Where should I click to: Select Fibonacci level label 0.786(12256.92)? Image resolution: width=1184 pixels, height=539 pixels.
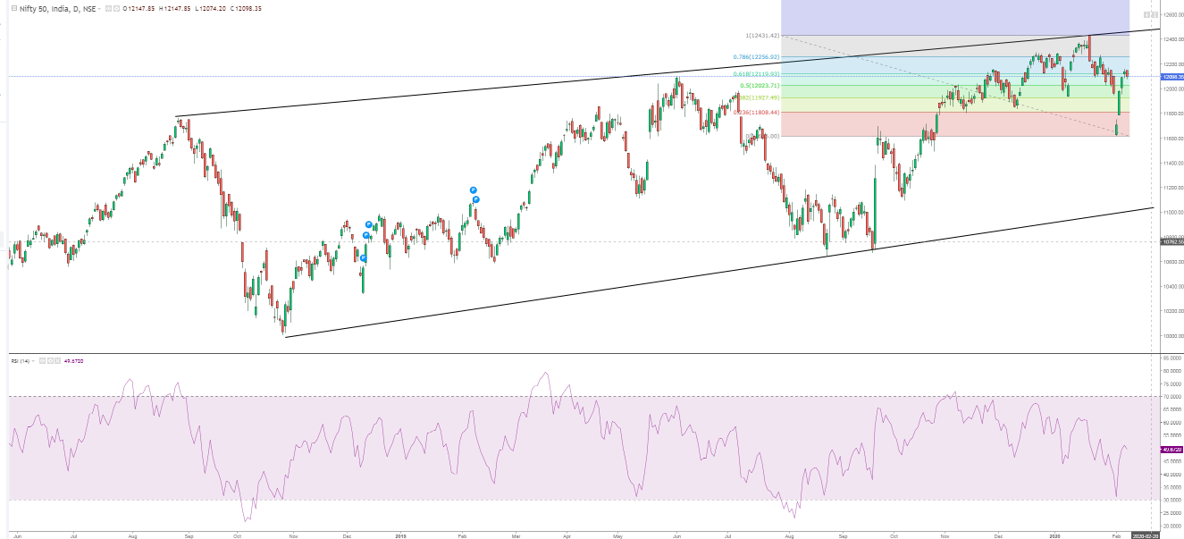(x=756, y=57)
